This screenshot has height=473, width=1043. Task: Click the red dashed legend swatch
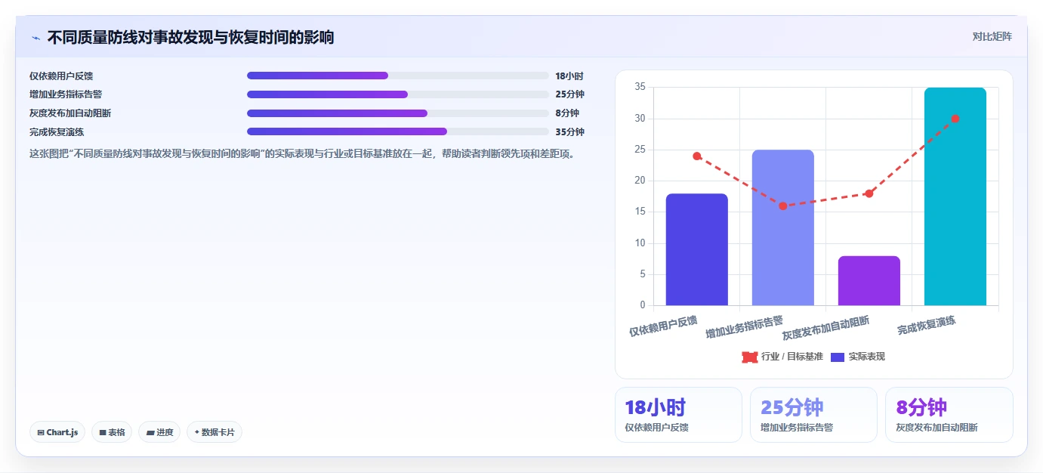(x=750, y=357)
